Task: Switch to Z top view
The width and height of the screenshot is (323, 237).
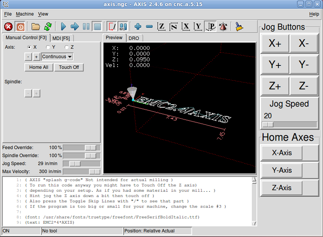Action: (161, 27)
